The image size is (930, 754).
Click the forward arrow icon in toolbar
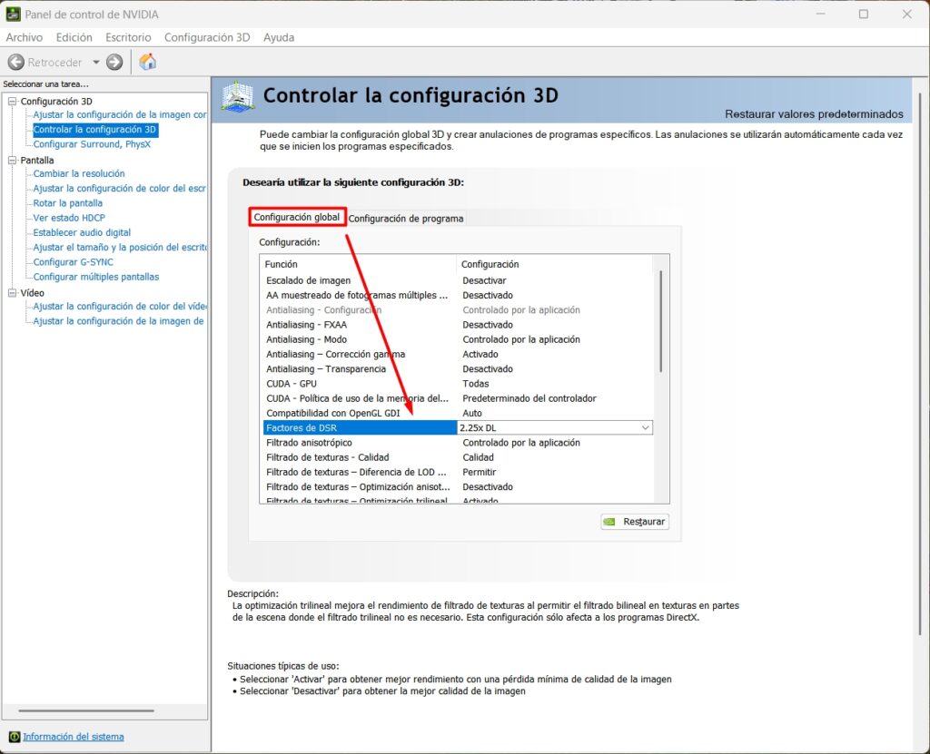pyautogui.click(x=114, y=62)
